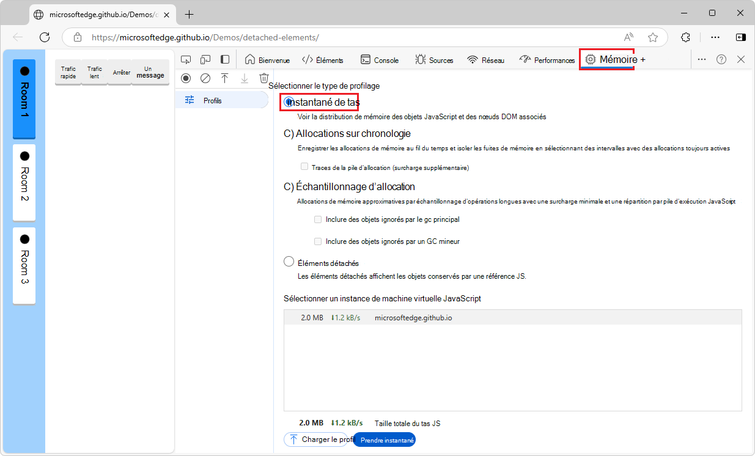Switch to Room 2 in page

pyautogui.click(x=24, y=183)
